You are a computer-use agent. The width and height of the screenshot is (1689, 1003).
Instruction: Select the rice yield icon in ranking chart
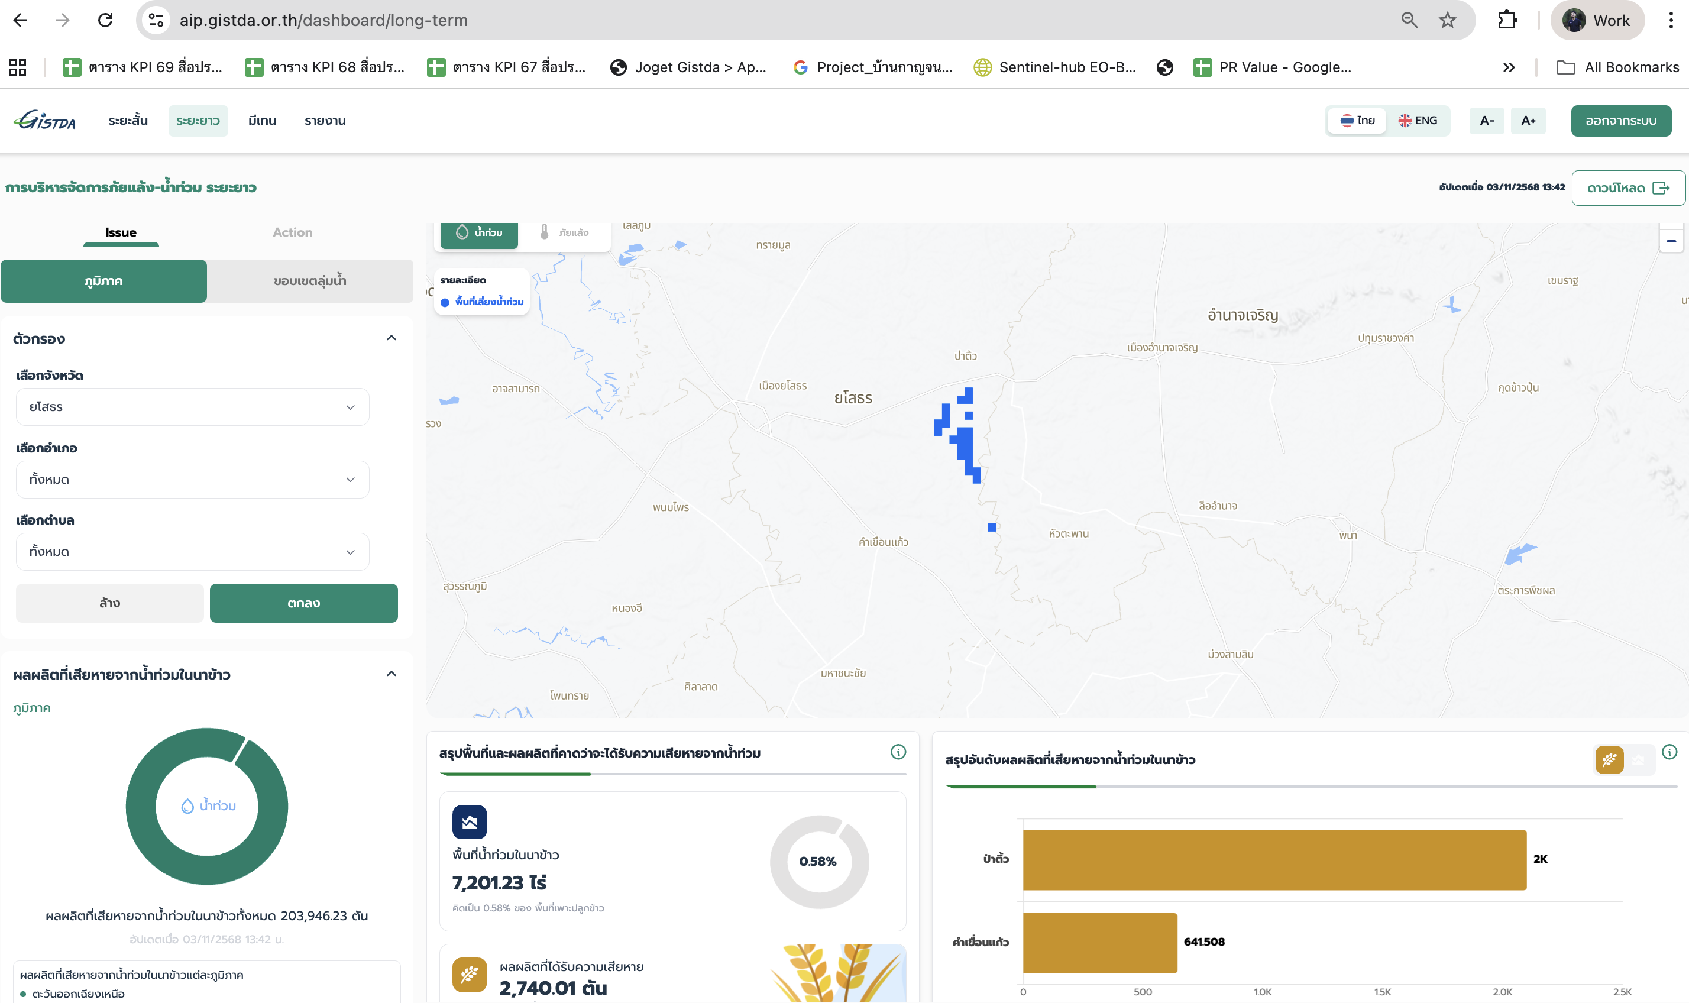1609,760
